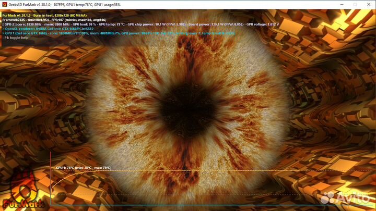The image size is (376, 211).
Task: Click the OpenGL renderer info line
Action: click(x=50, y=29)
